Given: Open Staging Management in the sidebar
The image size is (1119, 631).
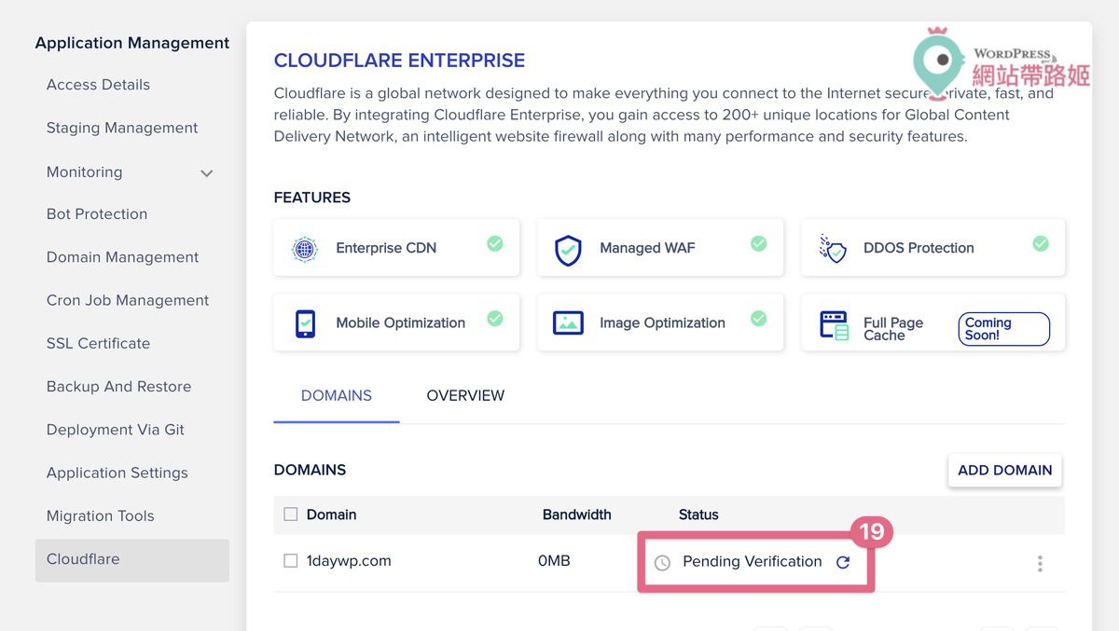Looking at the screenshot, I should [x=122, y=128].
